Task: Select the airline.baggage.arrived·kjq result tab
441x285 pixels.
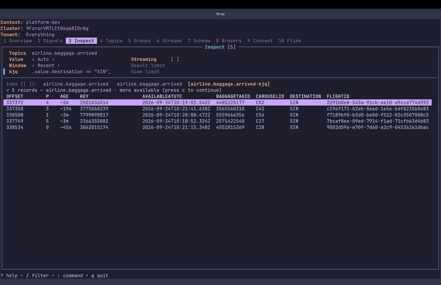Action: pos(229,84)
